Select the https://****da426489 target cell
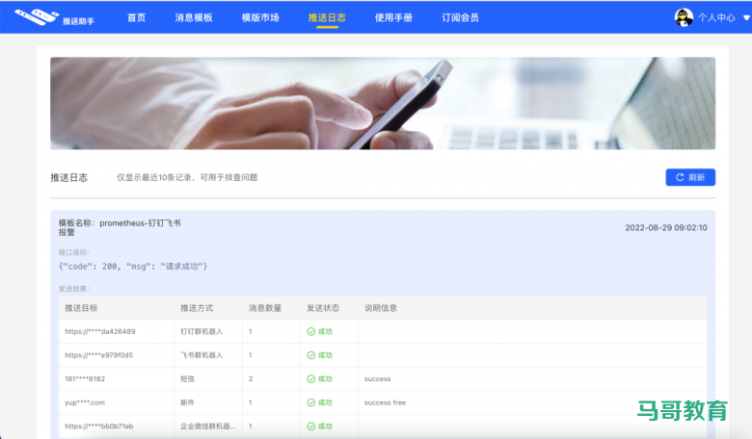The image size is (752, 439). pos(100,332)
